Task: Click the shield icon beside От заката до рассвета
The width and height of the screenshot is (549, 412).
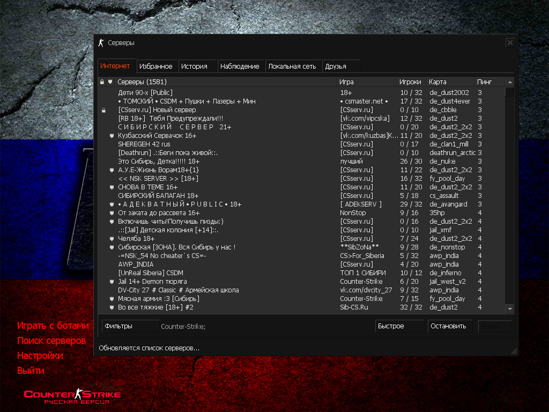Action: click(112, 213)
